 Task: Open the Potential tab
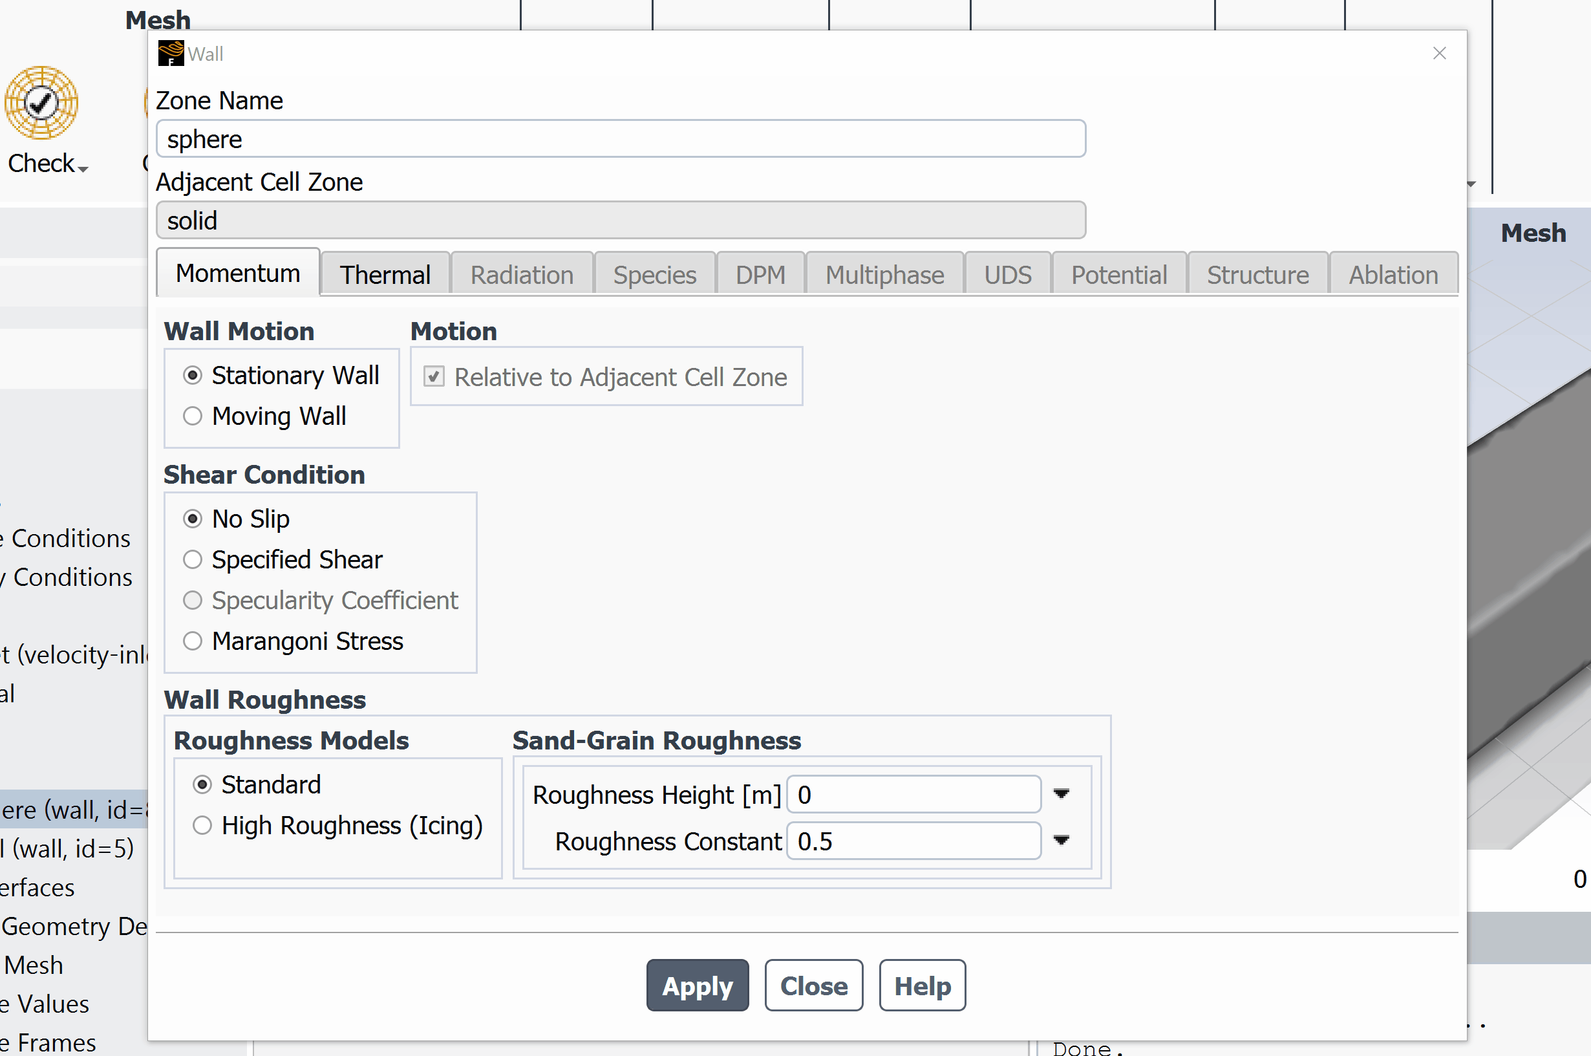1119,274
